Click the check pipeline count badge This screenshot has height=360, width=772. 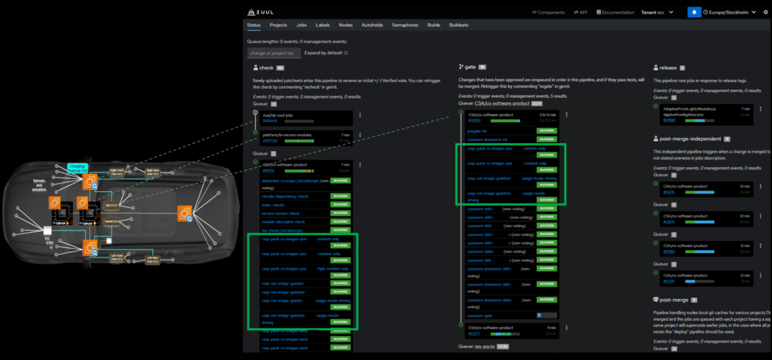[x=280, y=68]
